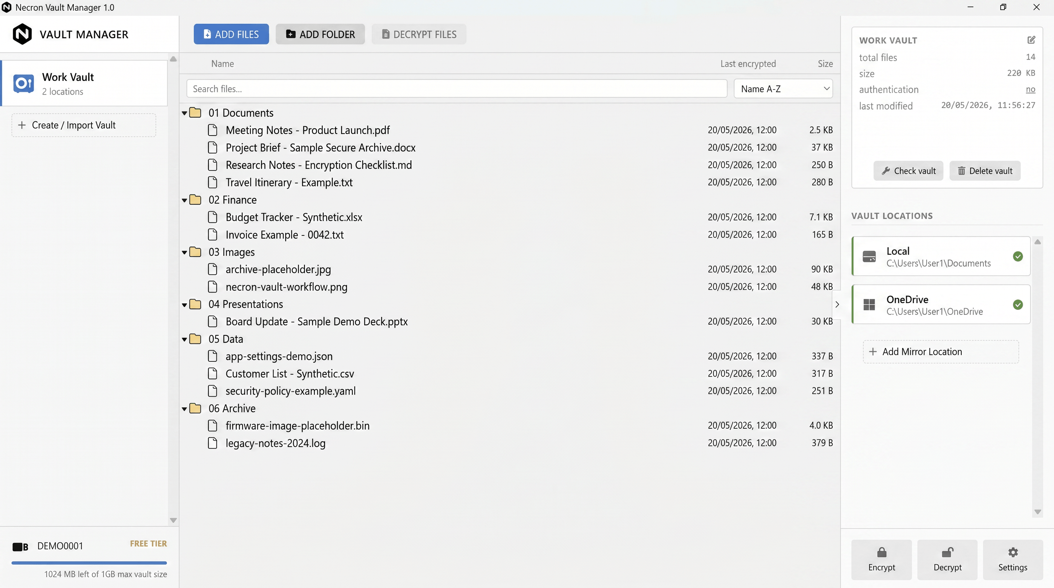Click the 02 Finance folder icon
1054x588 pixels.
pyautogui.click(x=196, y=199)
